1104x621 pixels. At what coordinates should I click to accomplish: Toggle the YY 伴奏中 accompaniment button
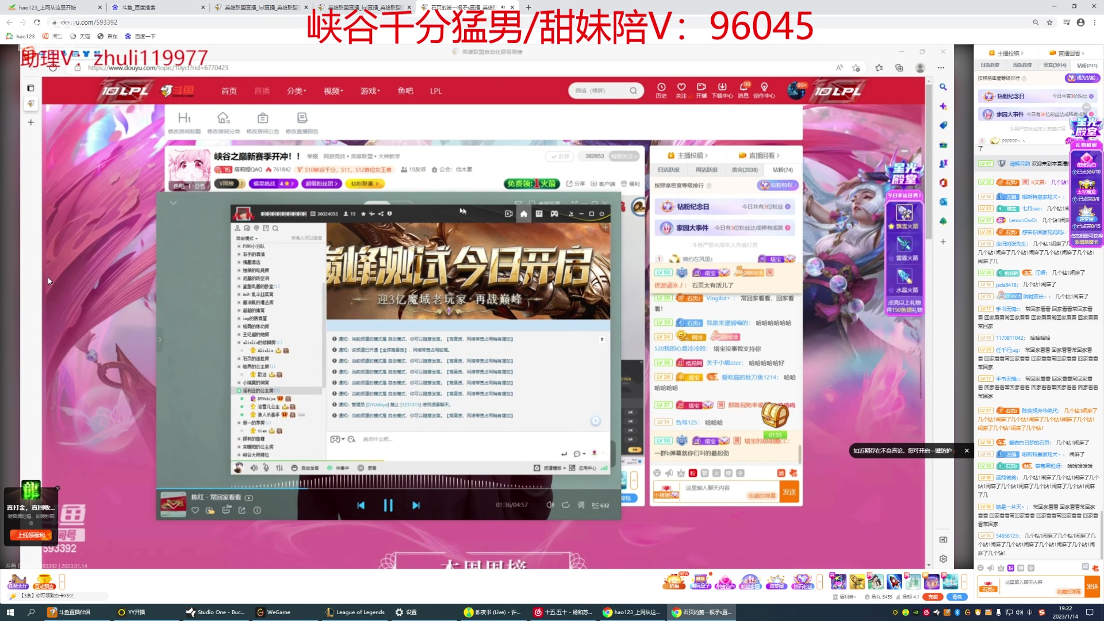click(338, 468)
